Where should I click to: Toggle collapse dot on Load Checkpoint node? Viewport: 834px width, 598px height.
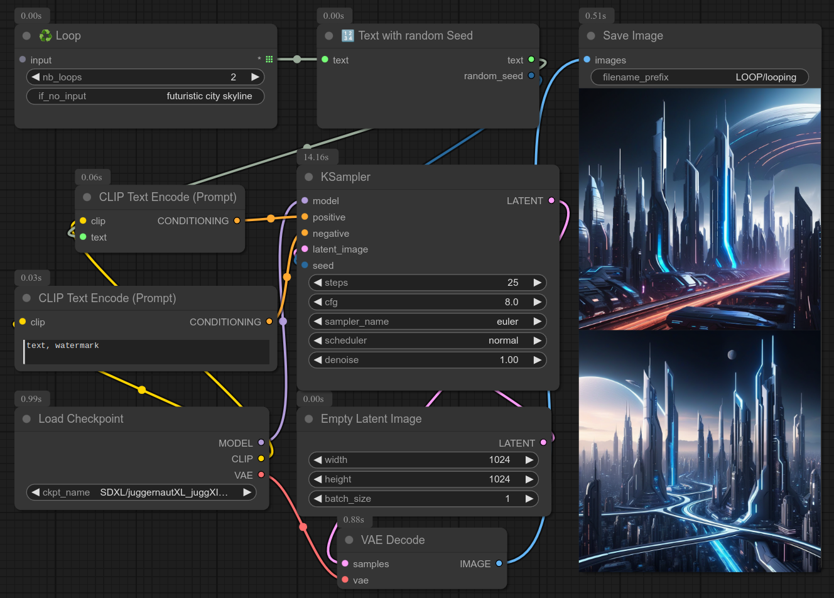[x=26, y=419]
